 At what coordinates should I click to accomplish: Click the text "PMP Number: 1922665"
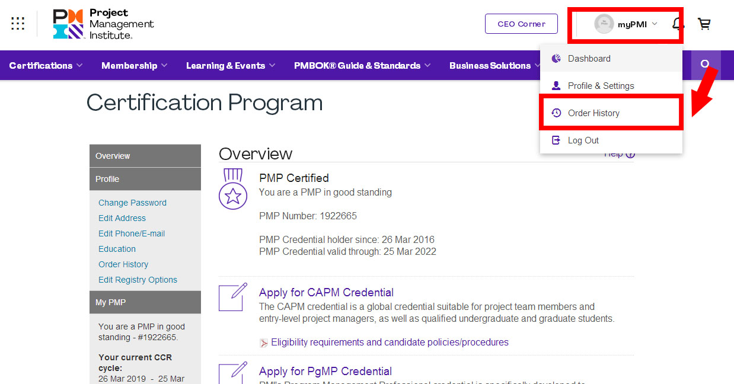[x=308, y=216]
